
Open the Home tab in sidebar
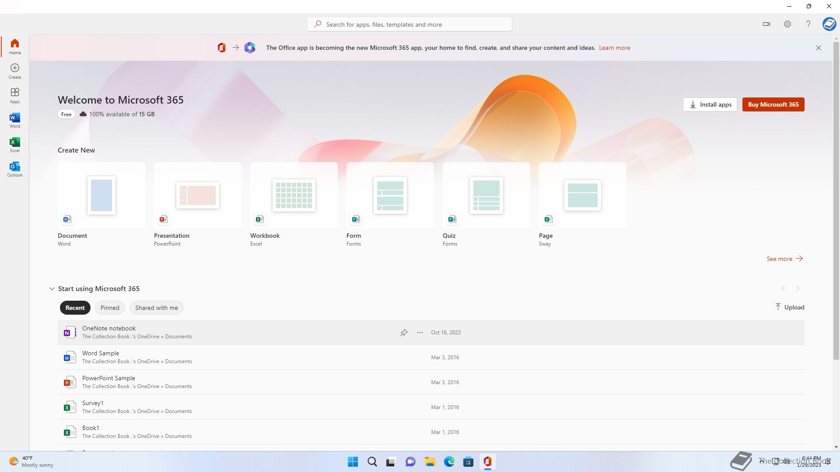(x=15, y=46)
